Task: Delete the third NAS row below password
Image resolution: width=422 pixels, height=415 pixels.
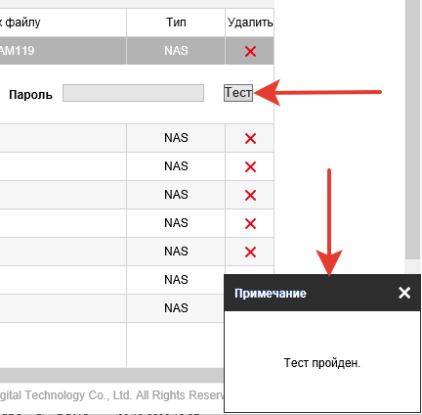Action: tap(250, 195)
